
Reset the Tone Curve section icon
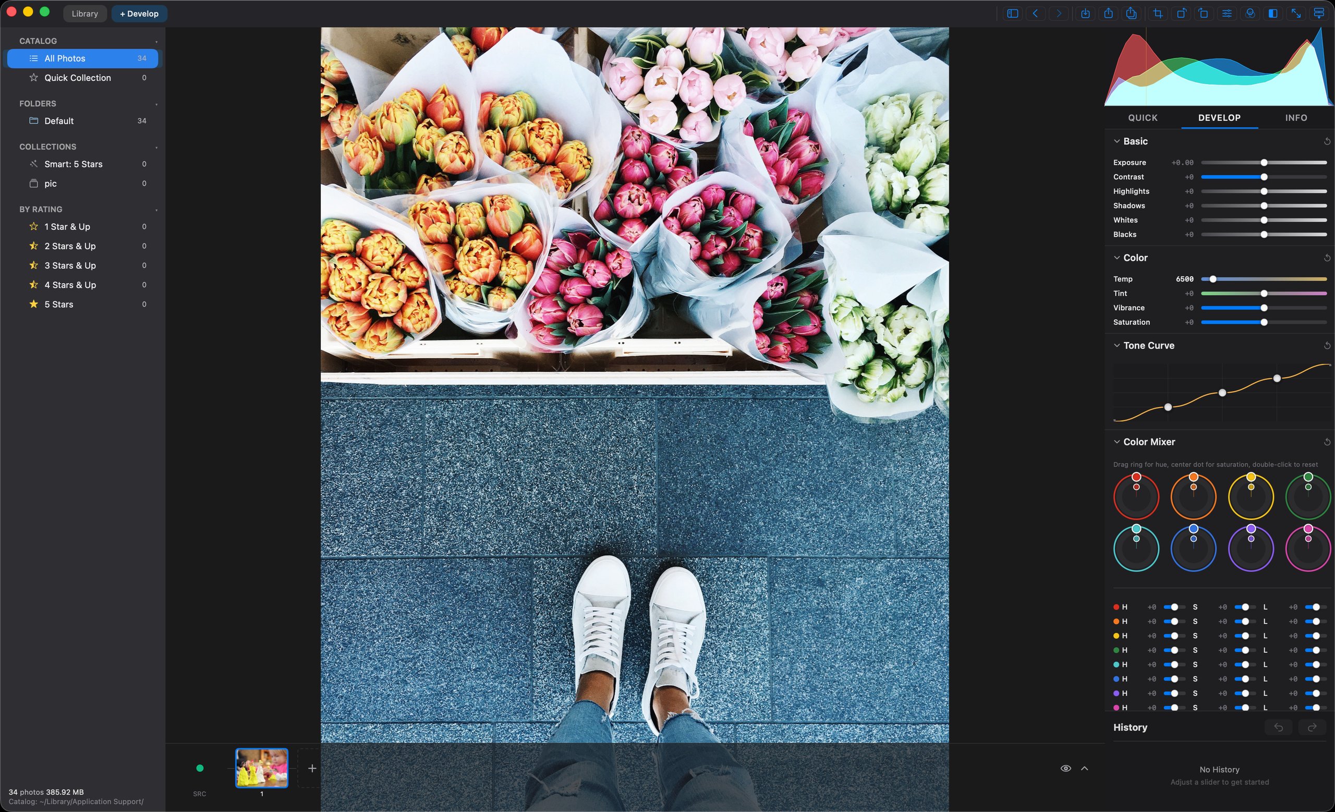pyautogui.click(x=1327, y=346)
